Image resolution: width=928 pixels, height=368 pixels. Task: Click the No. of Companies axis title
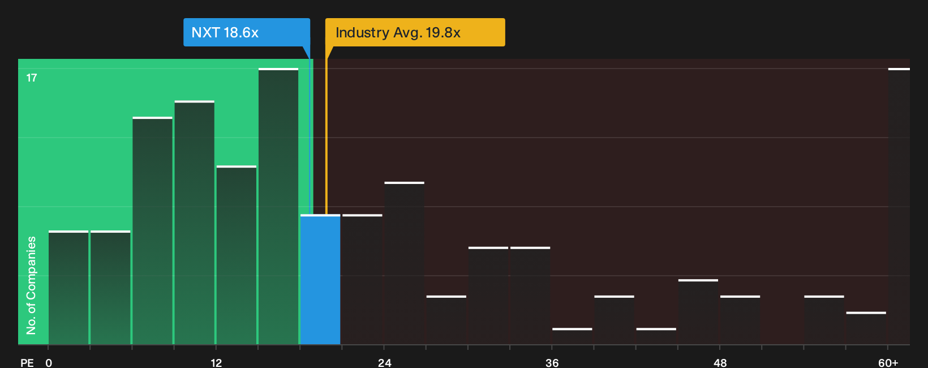point(31,285)
